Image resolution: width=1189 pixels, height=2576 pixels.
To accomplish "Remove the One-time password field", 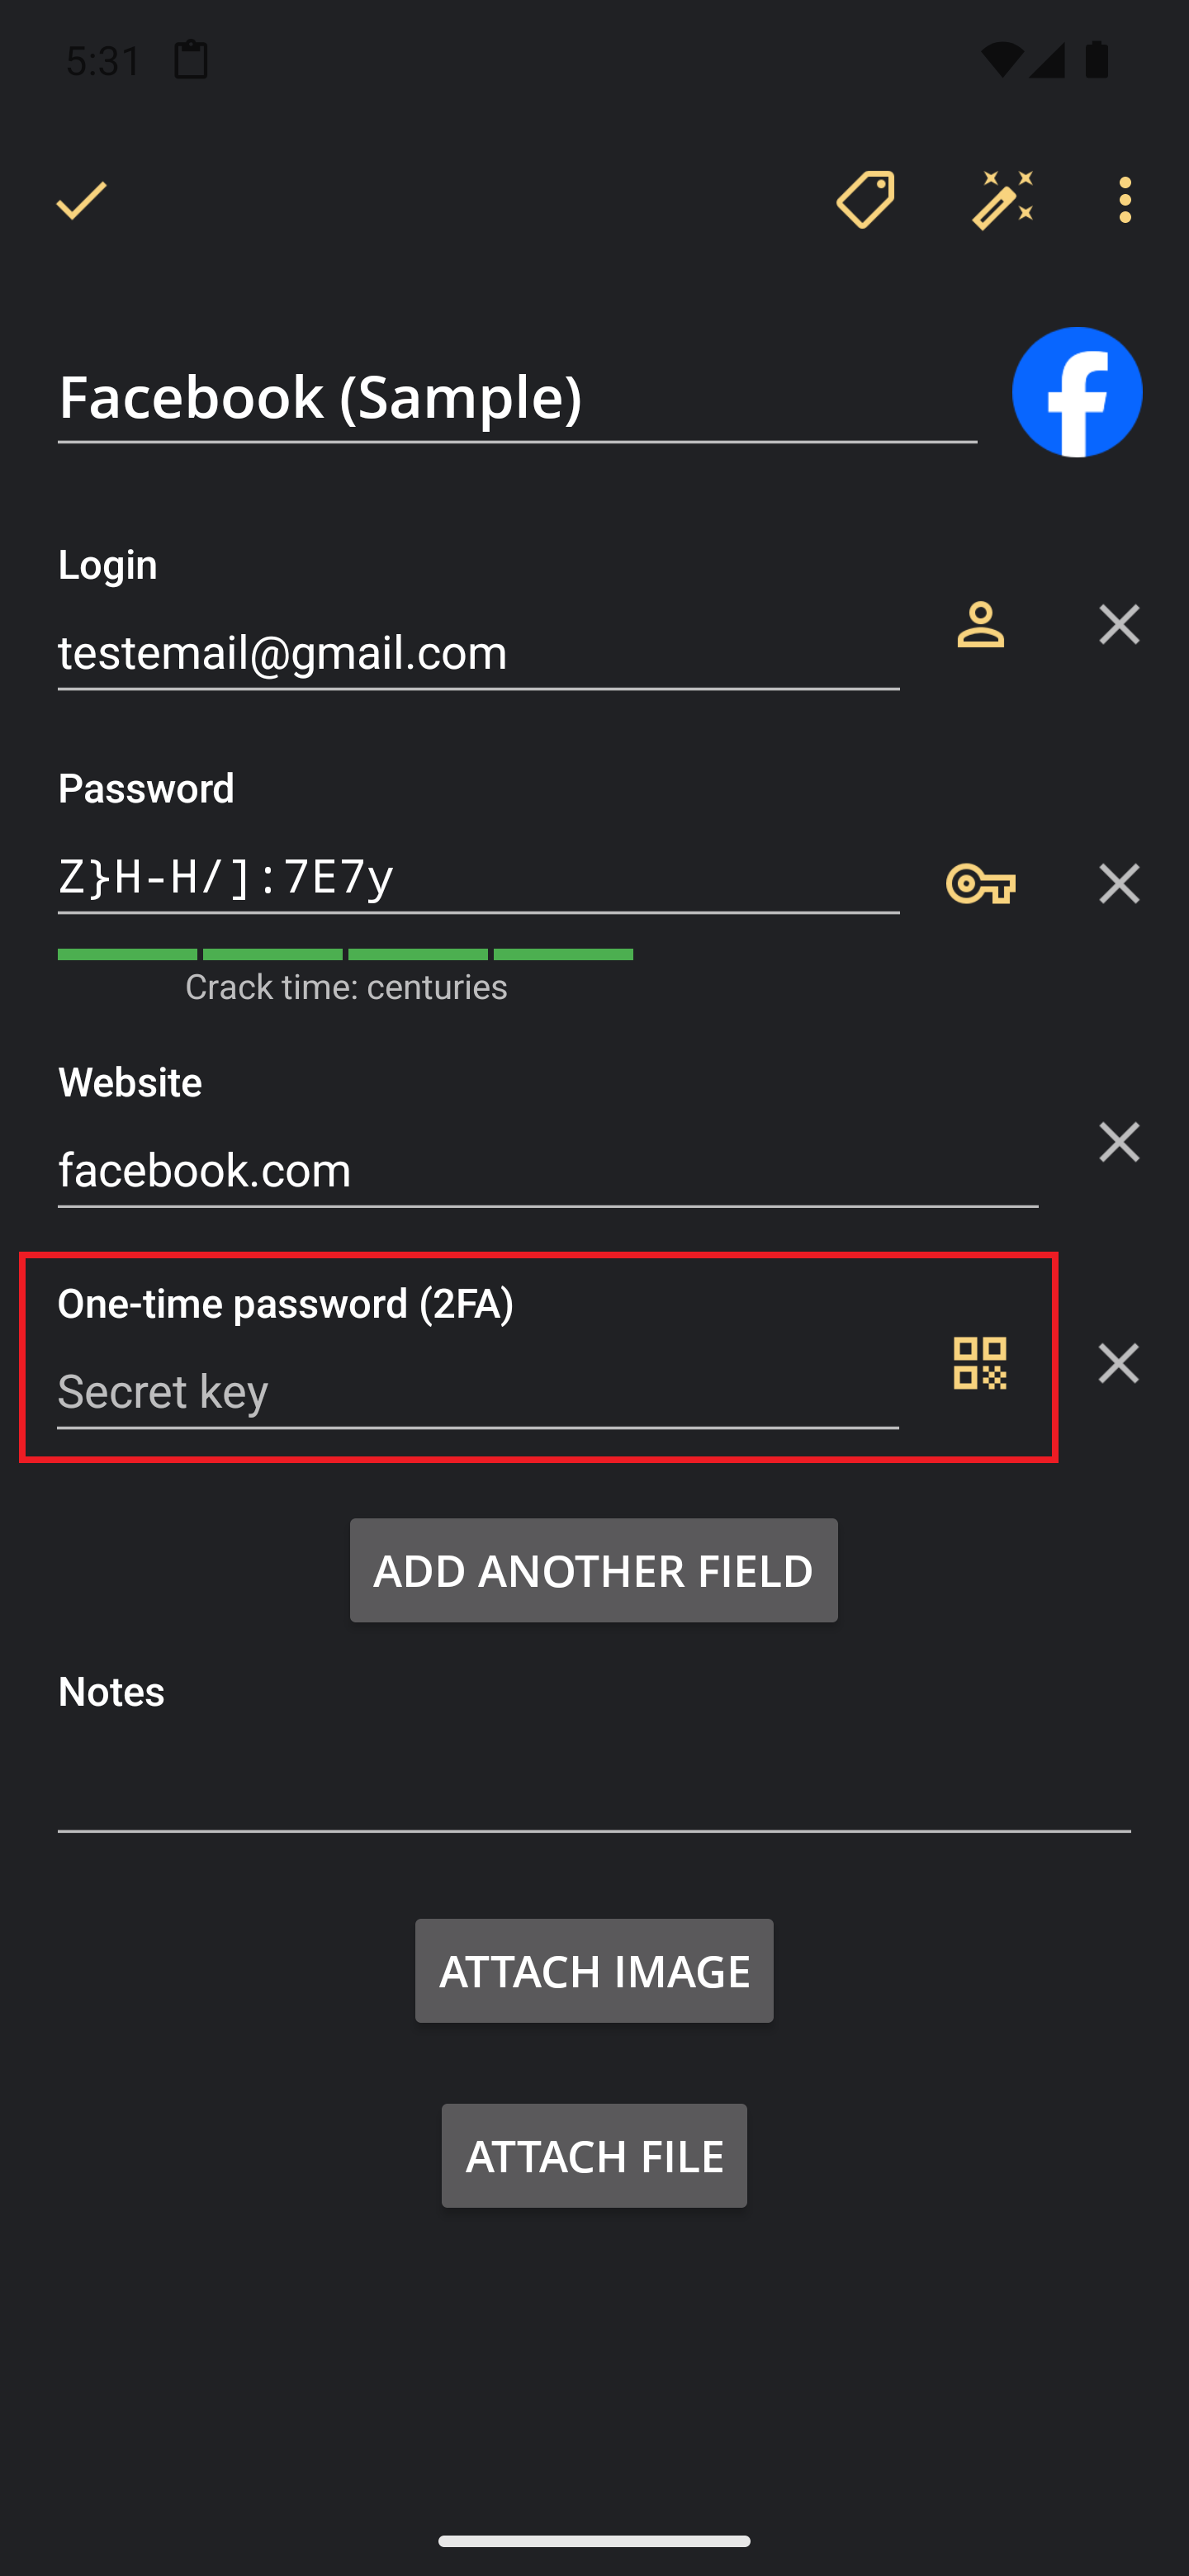I will (x=1118, y=1363).
